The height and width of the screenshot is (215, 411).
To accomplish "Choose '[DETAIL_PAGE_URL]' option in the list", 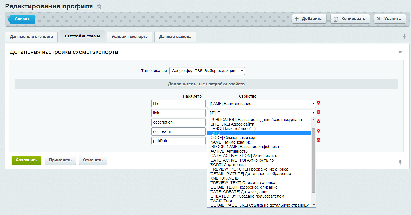I will click(259, 205).
